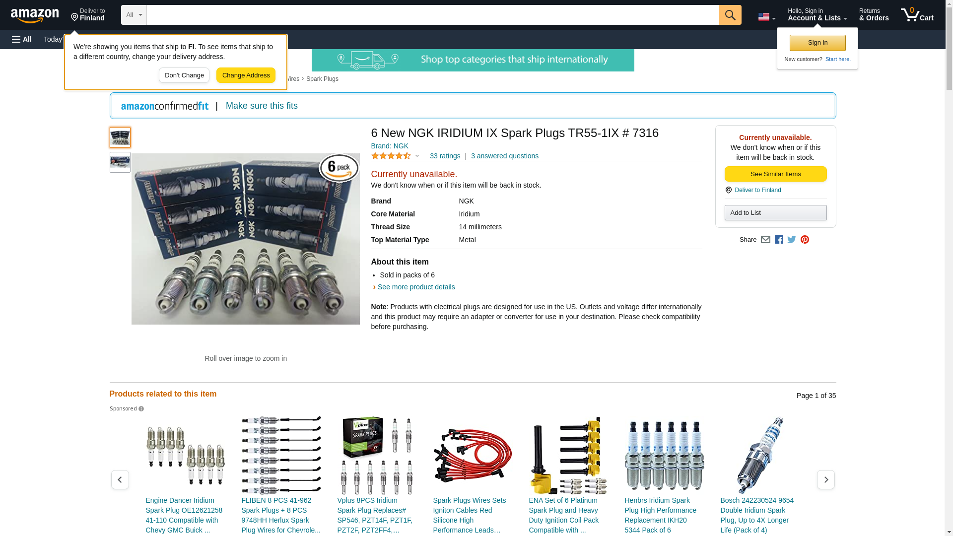The width and height of the screenshot is (953, 536).
Task: Select the second product thumbnail image
Action: click(120, 162)
